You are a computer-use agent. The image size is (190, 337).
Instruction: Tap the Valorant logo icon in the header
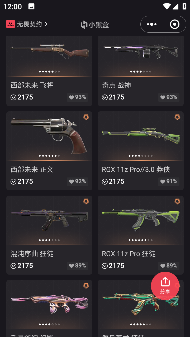click(x=11, y=24)
